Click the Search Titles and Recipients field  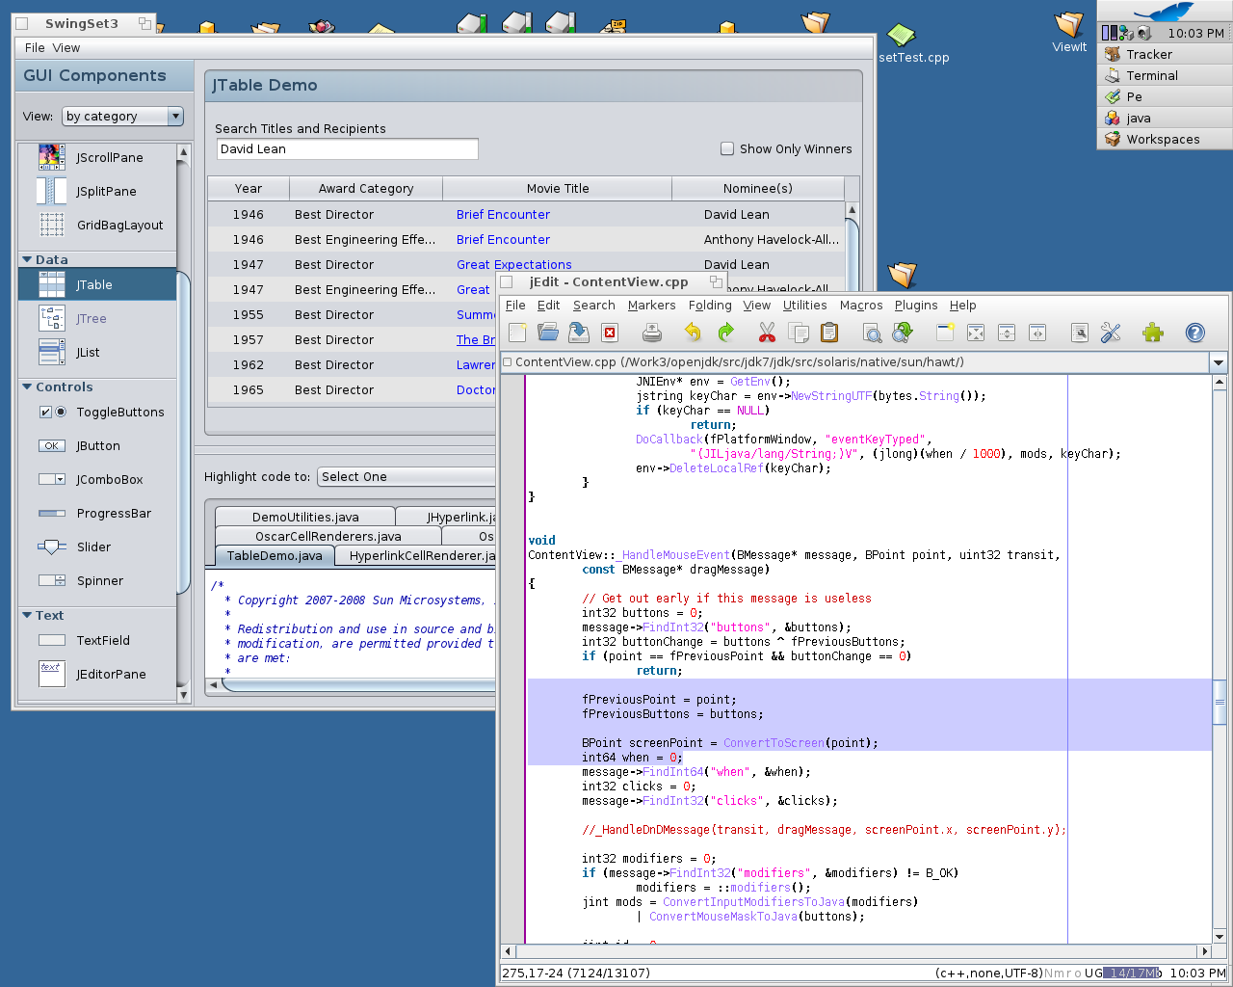tap(347, 148)
